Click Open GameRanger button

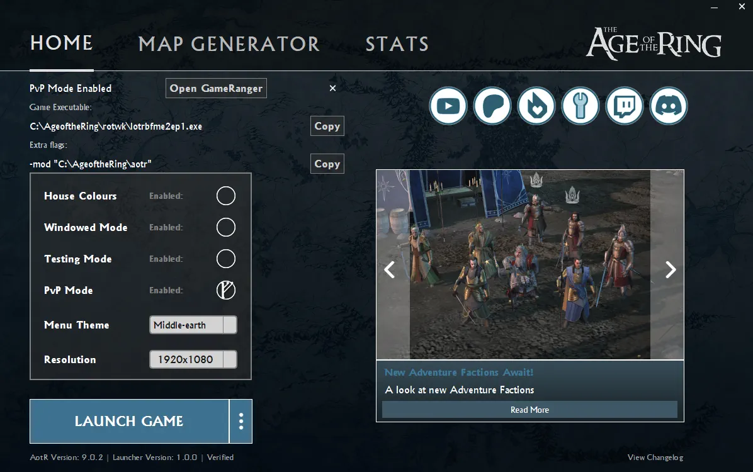coord(216,88)
